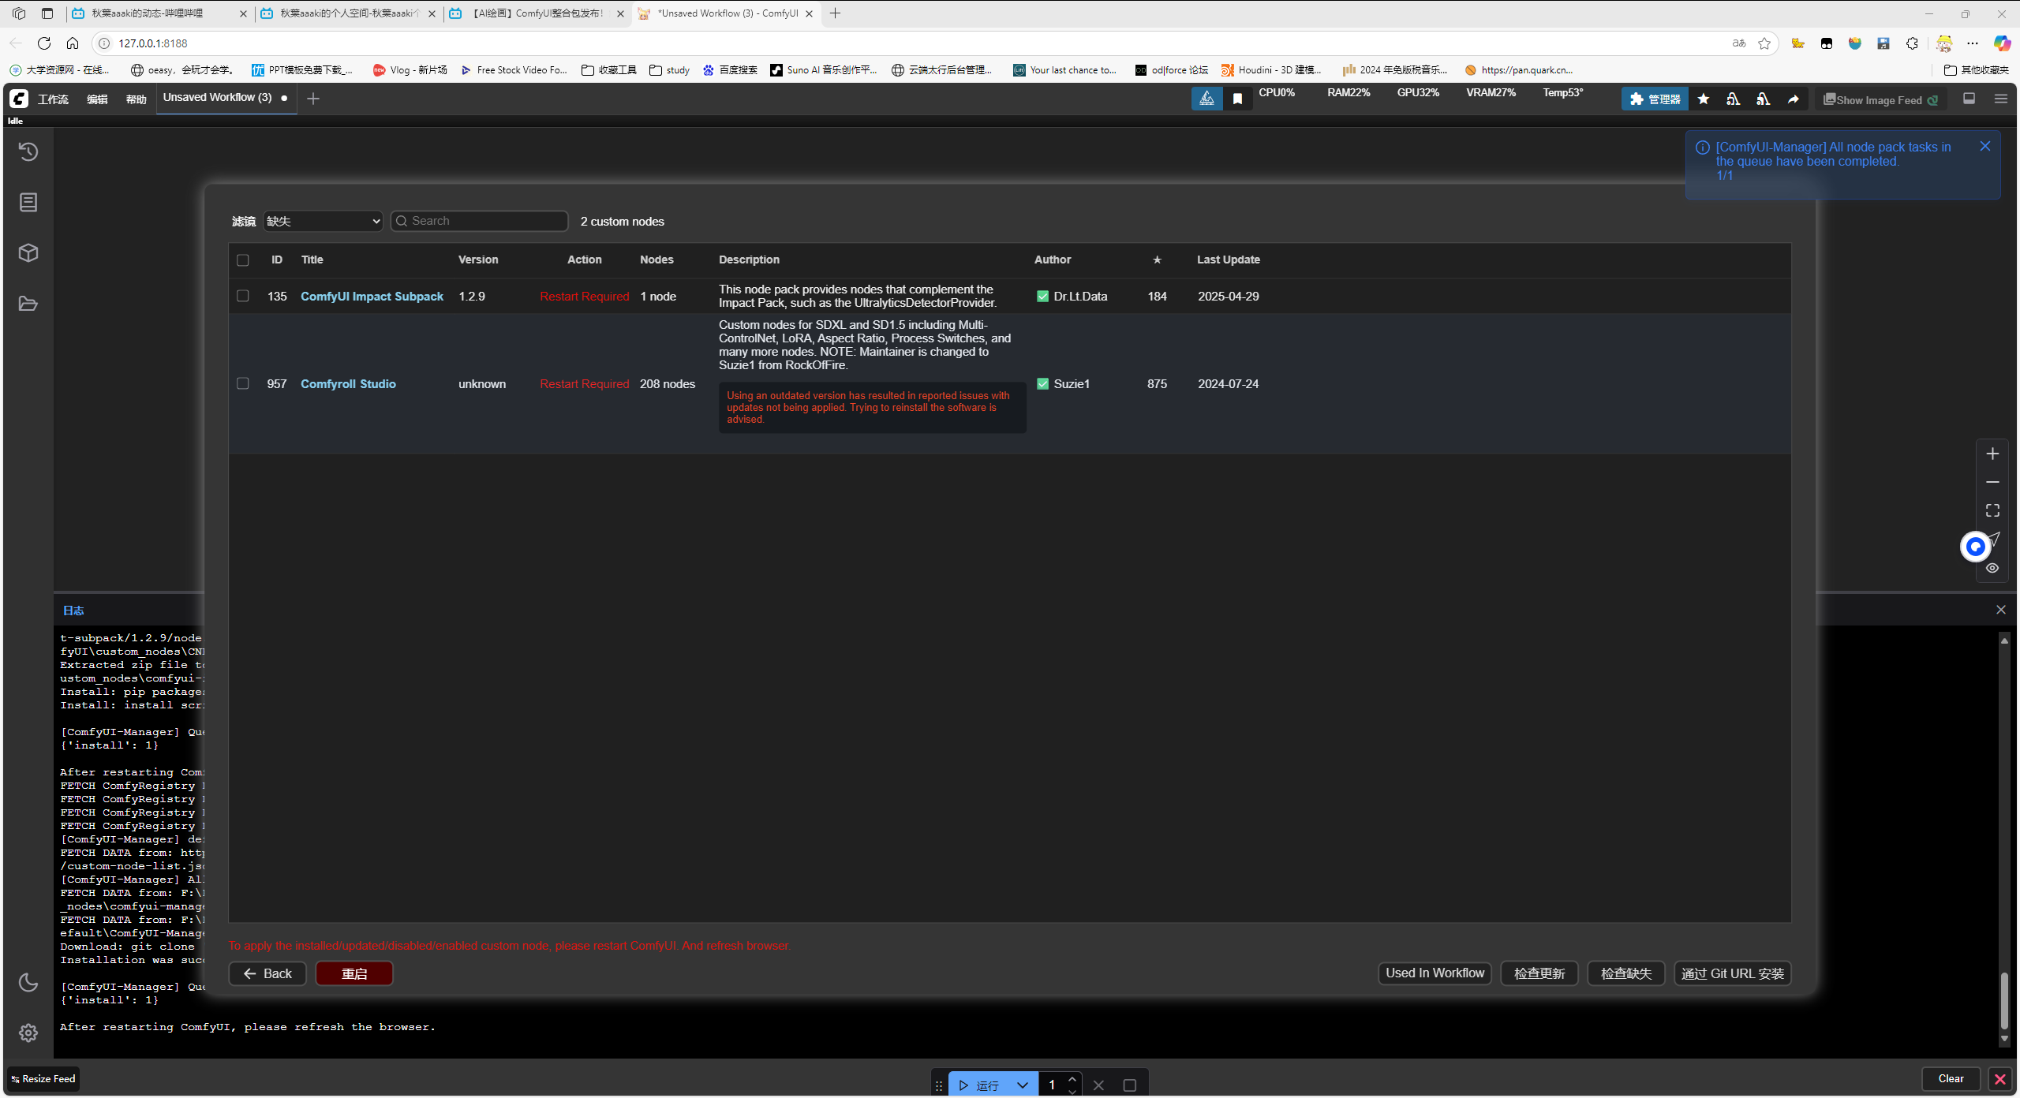Viewport: 2020px width, 1098px height.
Task: Click the 运行 run button
Action: coord(978,1085)
